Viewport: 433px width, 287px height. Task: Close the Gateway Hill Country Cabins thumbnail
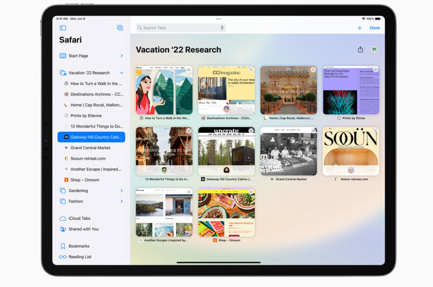coord(251,131)
